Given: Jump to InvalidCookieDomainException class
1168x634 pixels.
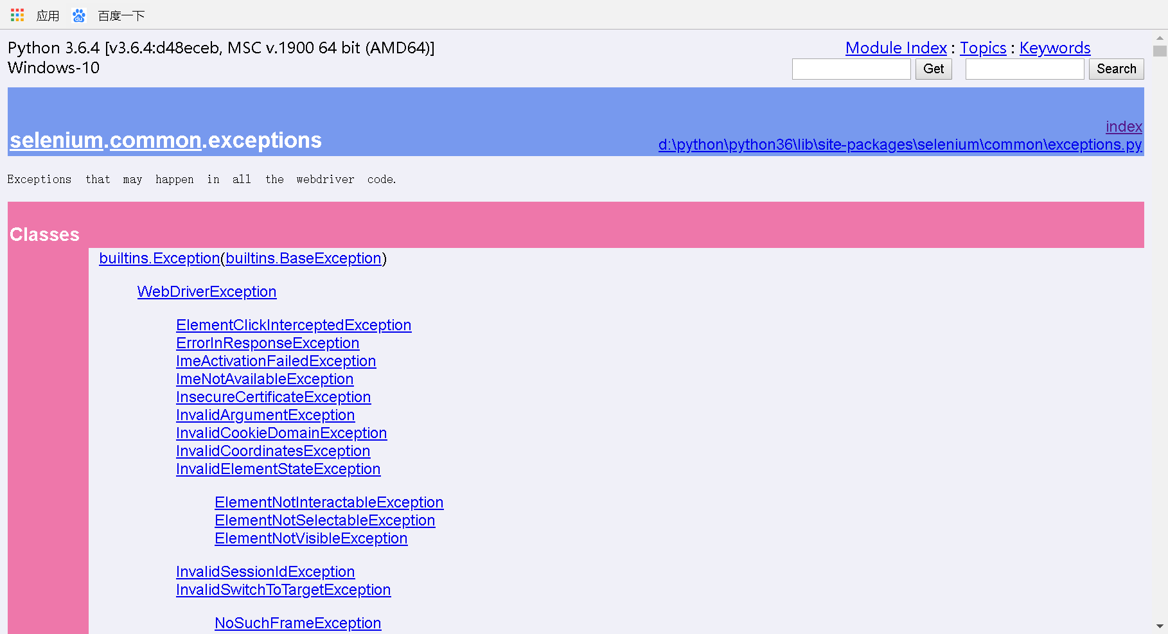Looking at the screenshot, I should (x=281, y=433).
